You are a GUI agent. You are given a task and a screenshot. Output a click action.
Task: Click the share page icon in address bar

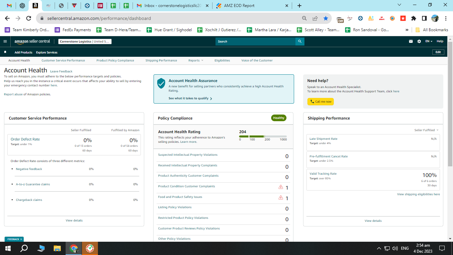[x=315, y=18]
